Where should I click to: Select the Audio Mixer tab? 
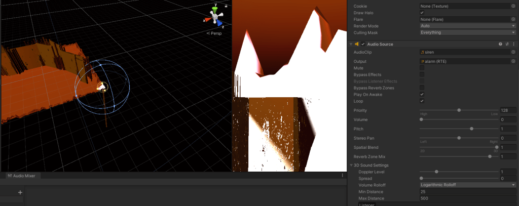pyautogui.click(x=21, y=176)
